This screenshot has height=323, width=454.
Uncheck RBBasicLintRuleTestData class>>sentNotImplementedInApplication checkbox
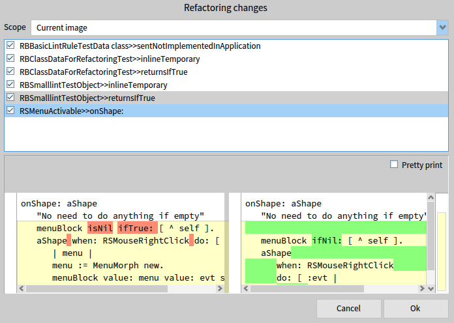point(10,46)
